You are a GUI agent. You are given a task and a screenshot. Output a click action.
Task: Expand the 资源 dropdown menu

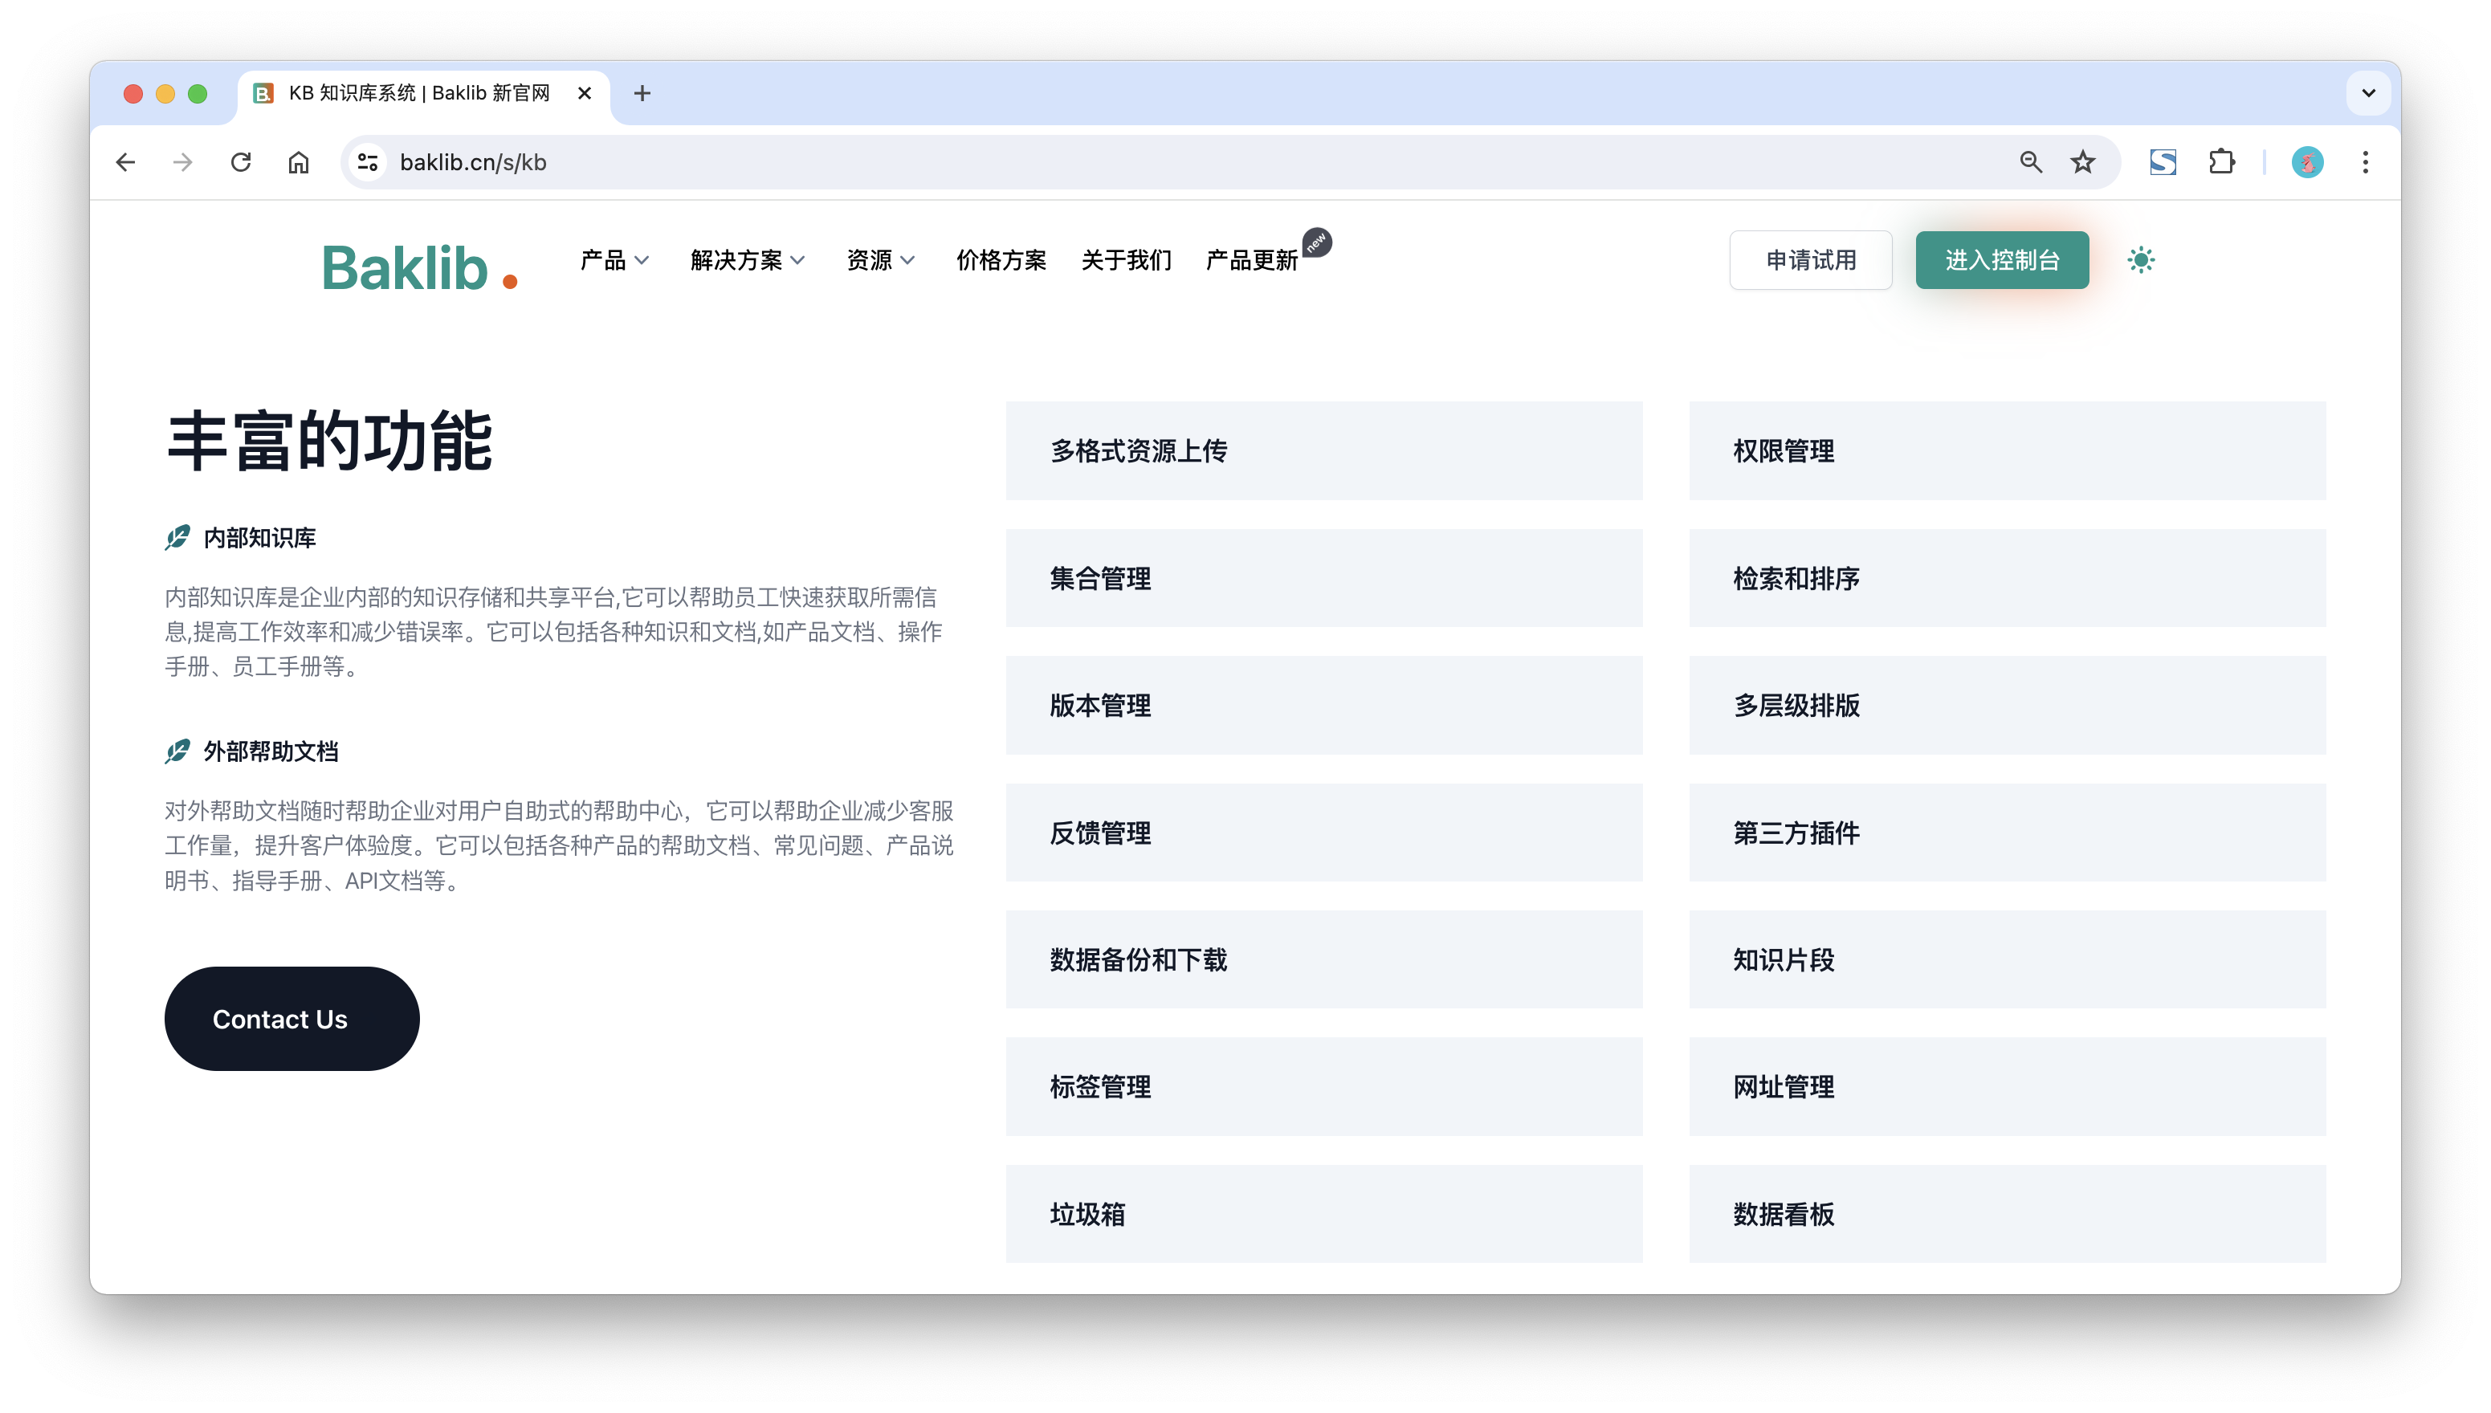879,260
